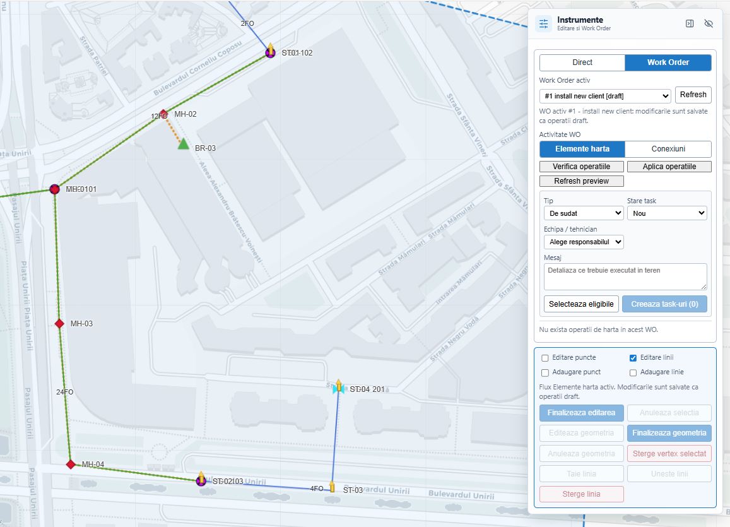
Task: Click the 2FO cable label
Action: pyautogui.click(x=247, y=23)
